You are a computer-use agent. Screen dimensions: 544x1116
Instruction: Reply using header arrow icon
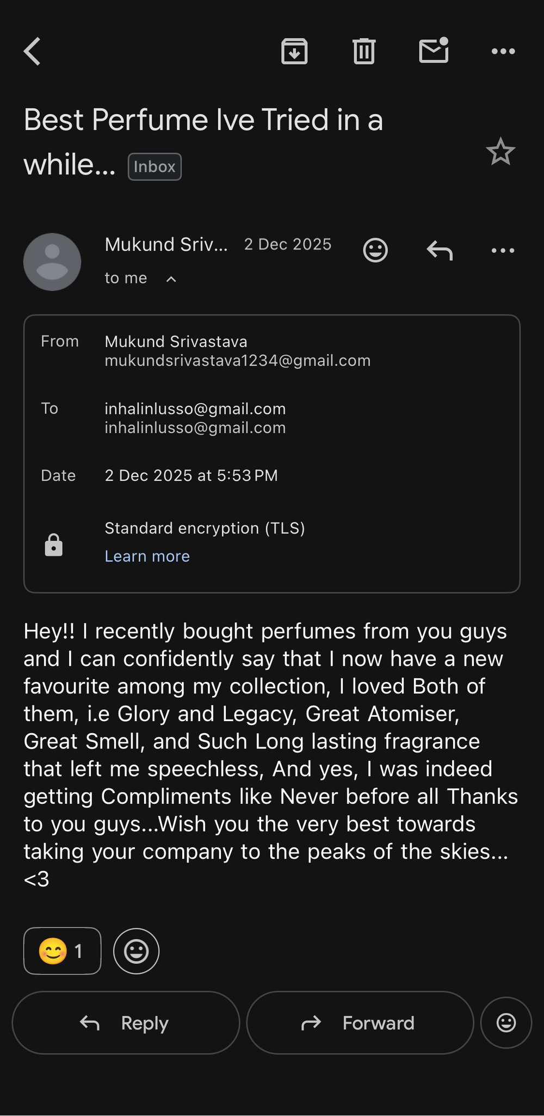click(440, 250)
